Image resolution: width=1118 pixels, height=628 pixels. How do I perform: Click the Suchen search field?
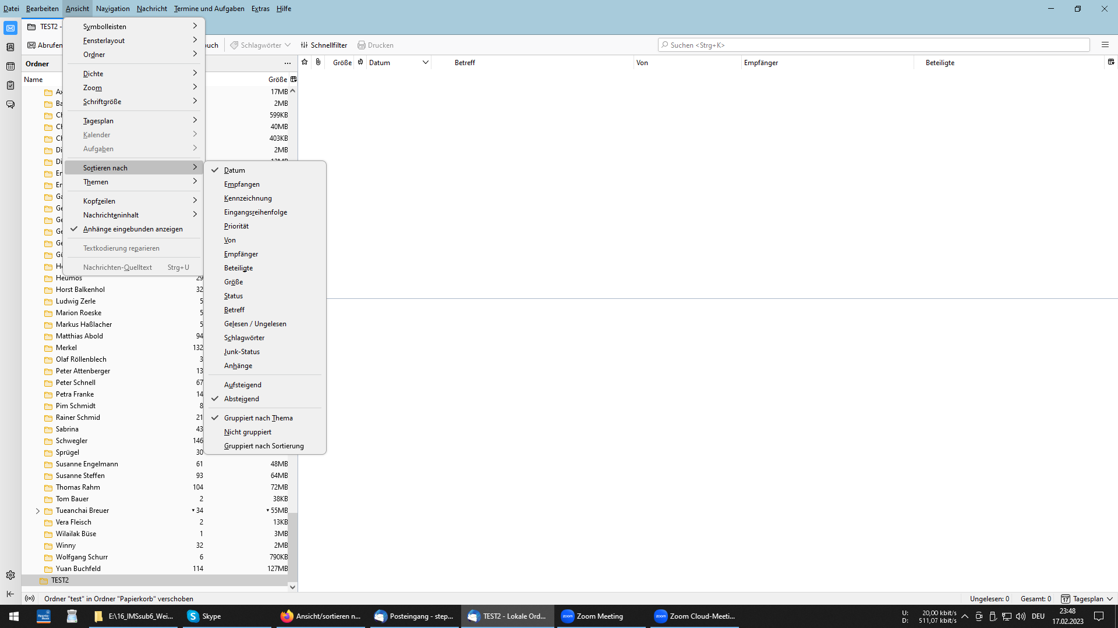873,45
